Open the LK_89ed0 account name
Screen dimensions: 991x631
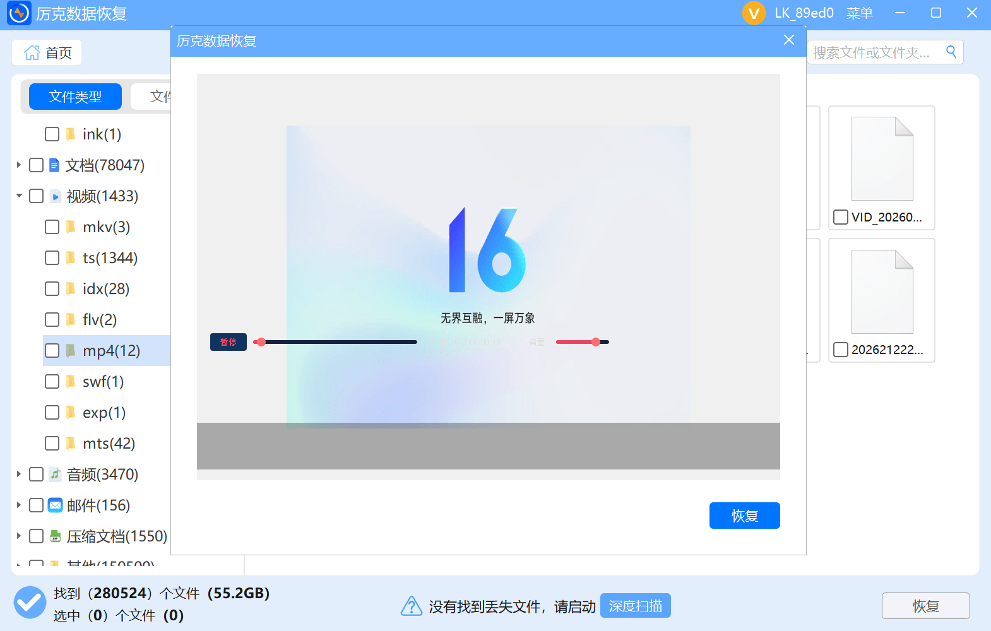[804, 13]
